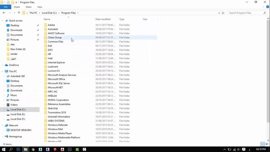Sort by the Type column header
Screen dimensions: 270x152
[x=122, y=19]
